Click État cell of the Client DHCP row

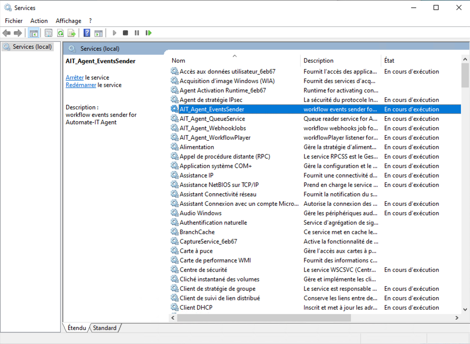412,308
